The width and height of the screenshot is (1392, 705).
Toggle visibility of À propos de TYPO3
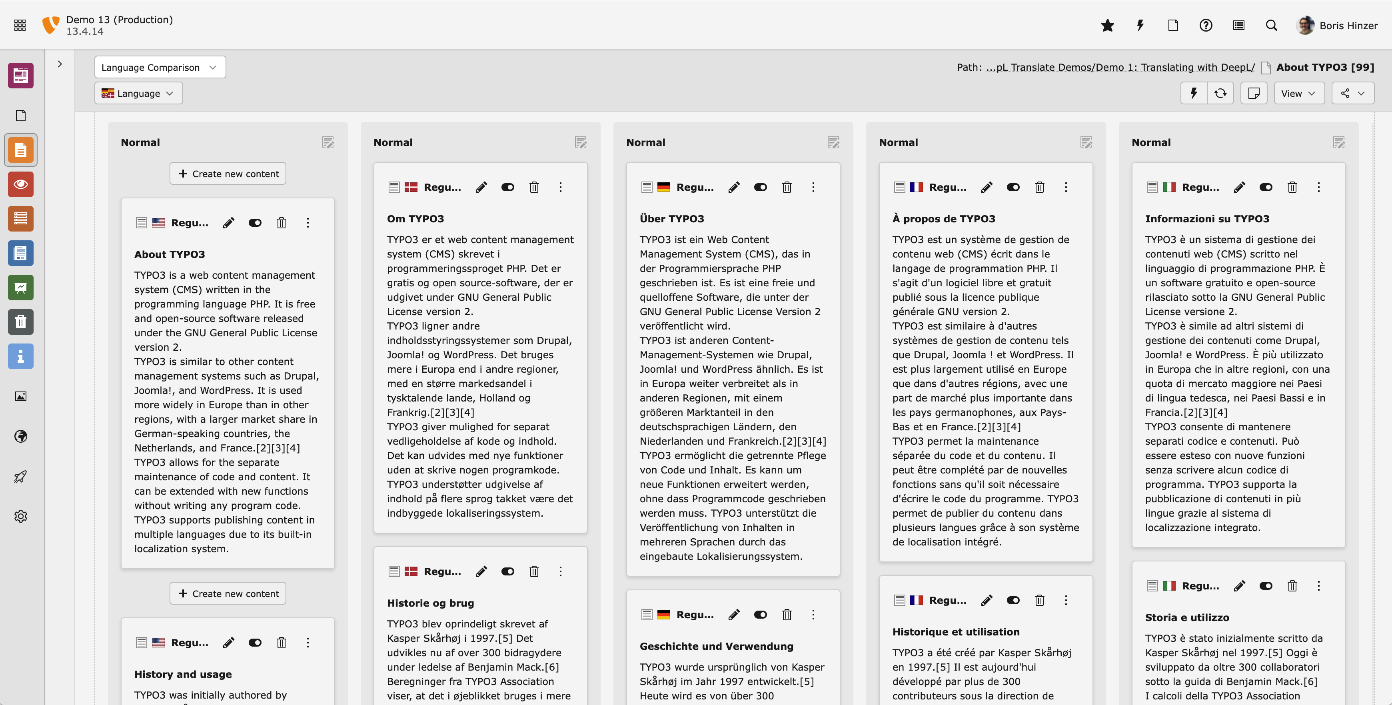[1013, 187]
